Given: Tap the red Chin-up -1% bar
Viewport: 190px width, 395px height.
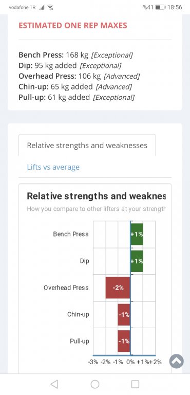Looking at the screenshot, I should 124,314.
